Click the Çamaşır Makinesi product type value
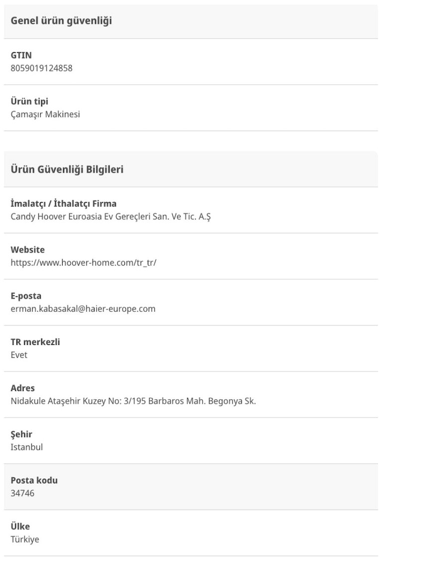The height and width of the screenshot is (574, 433). tap(45, 114)
